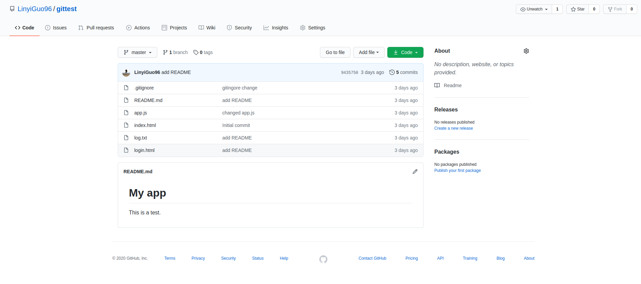Switch to the Code tab
The height and width of the screenshot is (284, 641).
tap(24, 28)
